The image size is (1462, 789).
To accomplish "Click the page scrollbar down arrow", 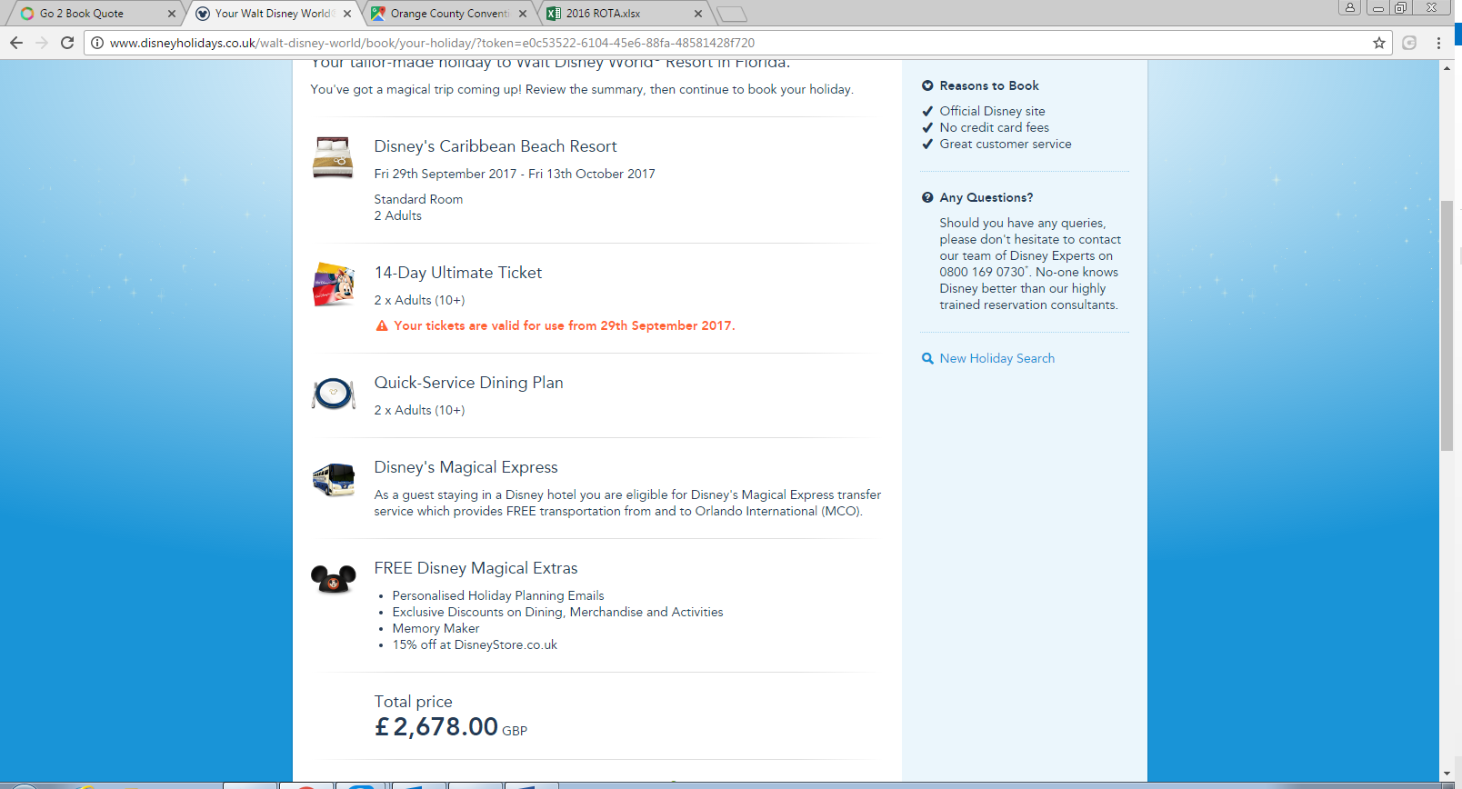I will 1447,774.
